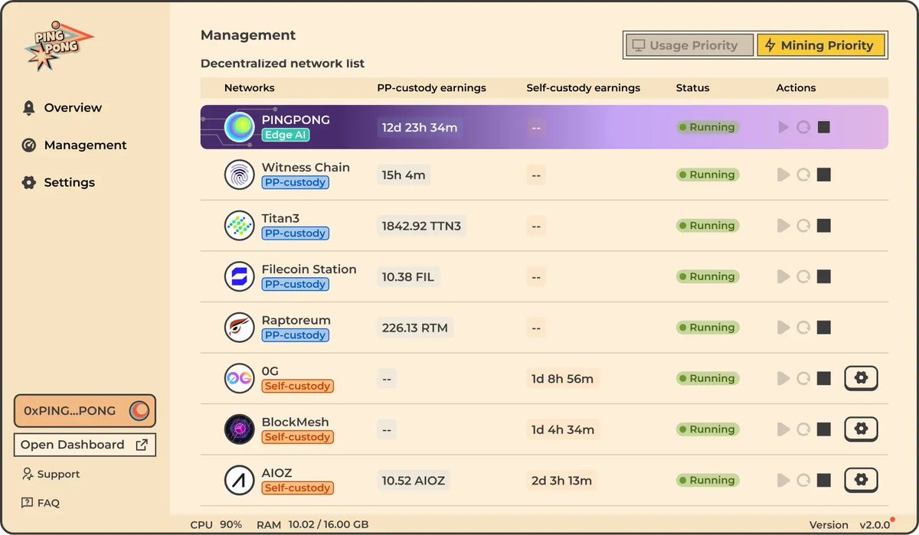Screen dimensions: 919x535
Task: Click the PINGPONG Edge AI tag
Action: pos(286,135)
